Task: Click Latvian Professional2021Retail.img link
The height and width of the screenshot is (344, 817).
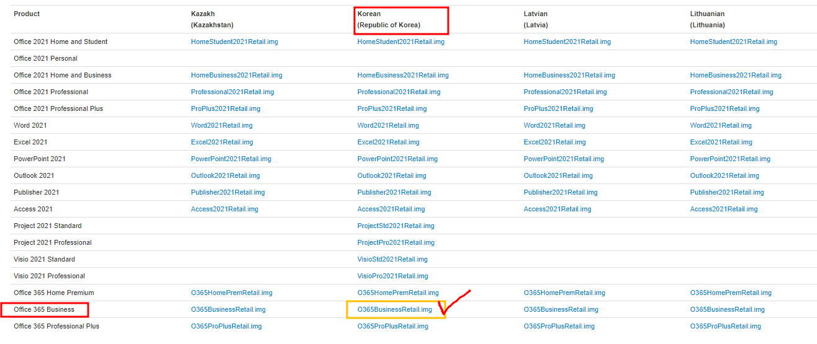Action: (x=565, y=92)
